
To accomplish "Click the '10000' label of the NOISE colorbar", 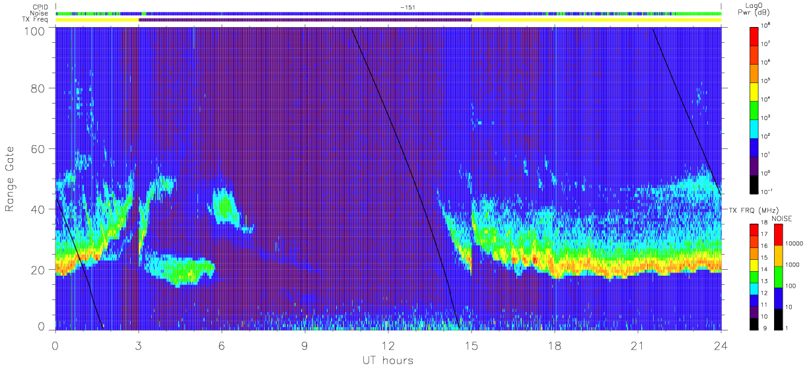I will point(794,245).
